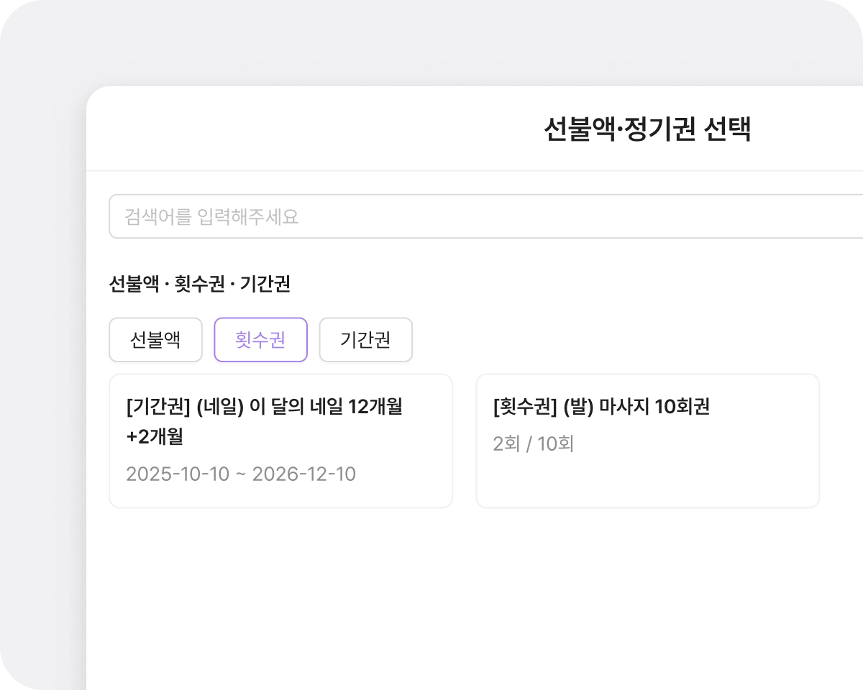Click the 2025-10-10 ~ 2026-12-10 period text
This screenshot has width=863, height=690.
pyautogui.click(x=241, y=474)
